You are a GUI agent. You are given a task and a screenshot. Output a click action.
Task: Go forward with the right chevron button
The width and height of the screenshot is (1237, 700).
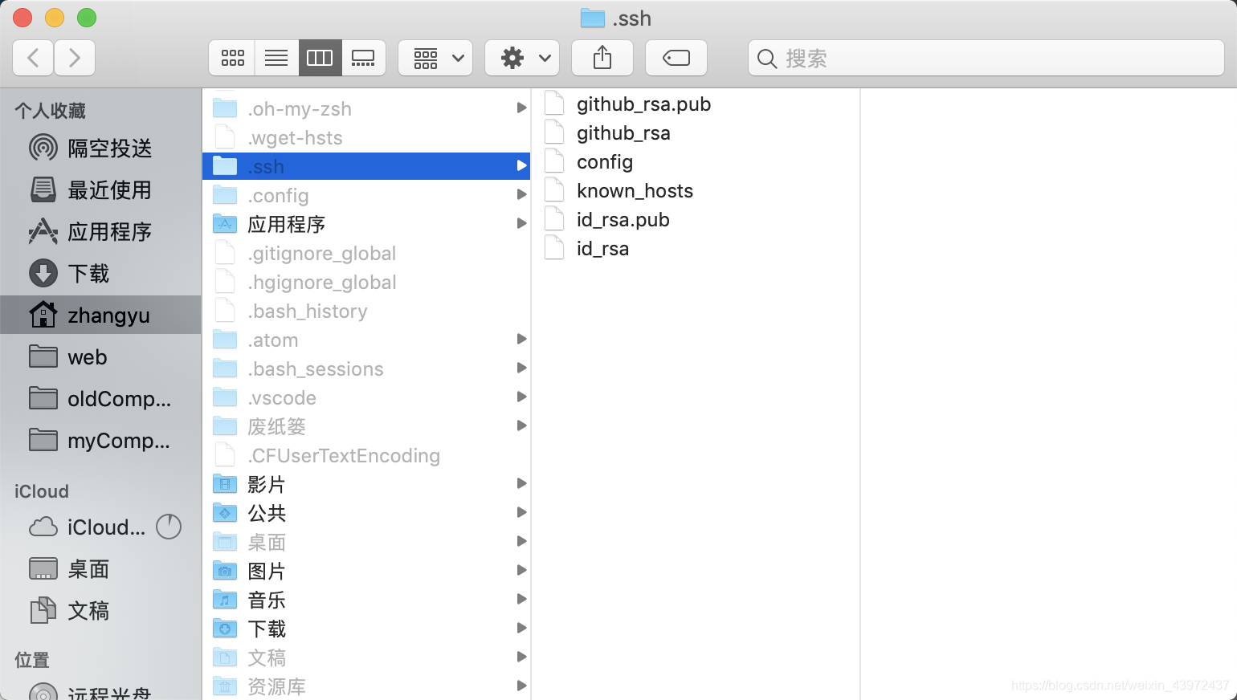coord(75,58)
